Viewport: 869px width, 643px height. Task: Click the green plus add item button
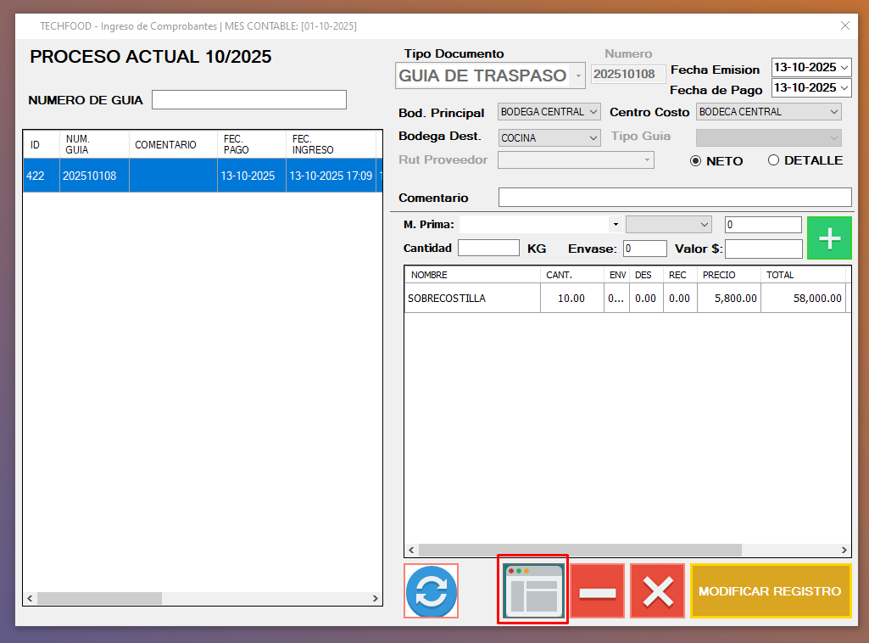829,238
